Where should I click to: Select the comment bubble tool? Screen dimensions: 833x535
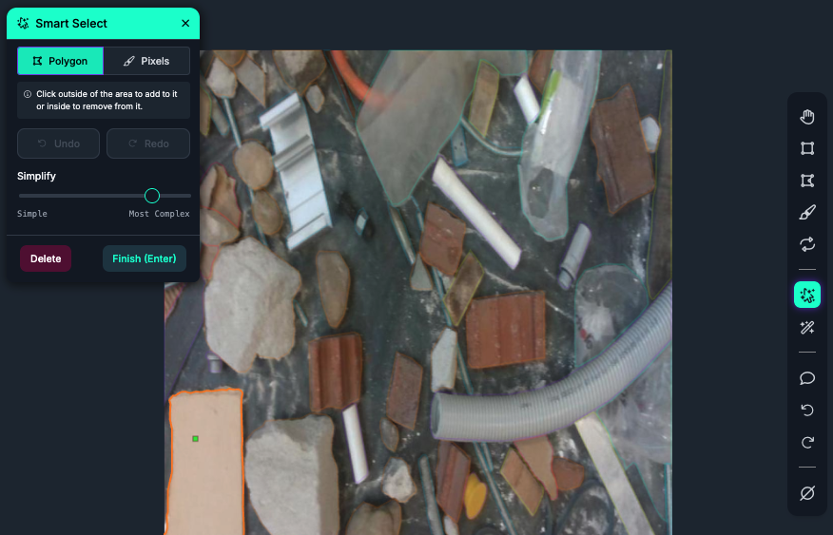(x=807, y=378)
